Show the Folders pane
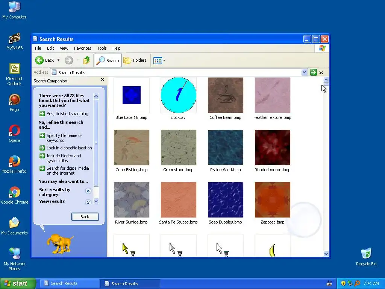Screen dimensions: 385x289 (135, 60)
